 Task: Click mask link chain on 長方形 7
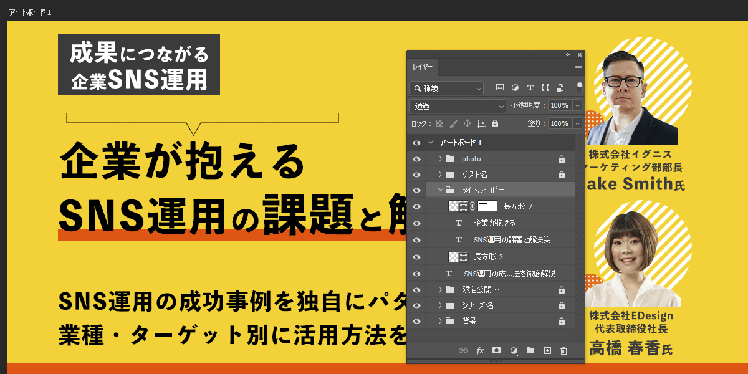click(472, 206)
